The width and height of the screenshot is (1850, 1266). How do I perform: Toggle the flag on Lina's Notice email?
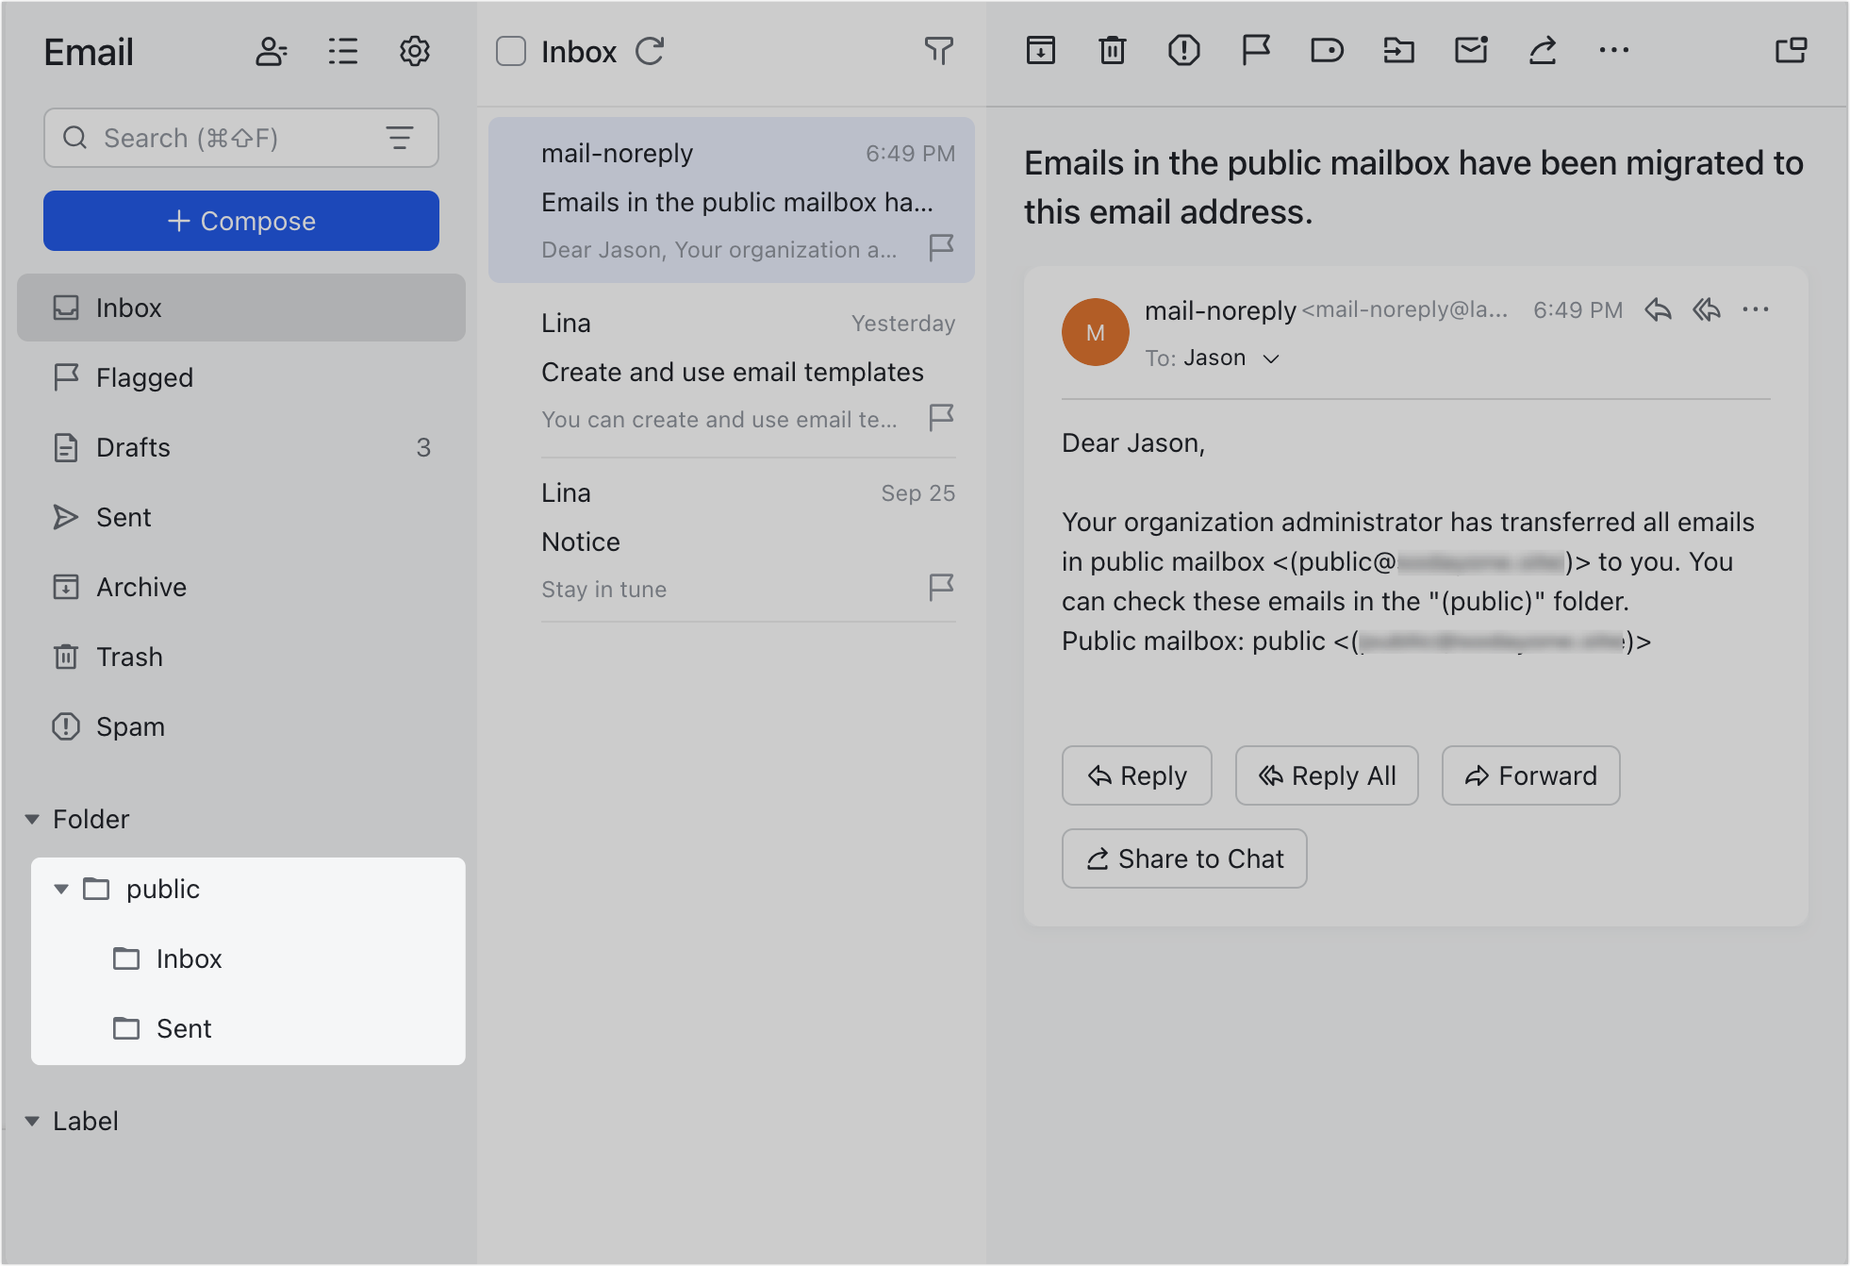click(940, 588)
